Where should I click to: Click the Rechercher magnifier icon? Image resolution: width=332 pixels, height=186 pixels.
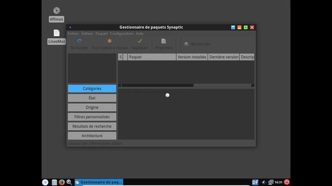(186, 44)
